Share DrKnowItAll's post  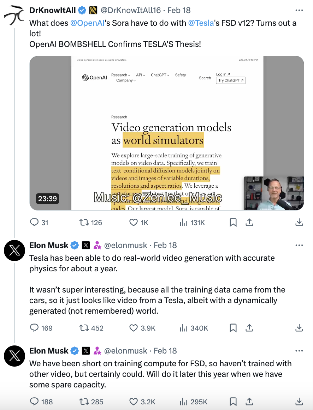(x=249, y=222)
